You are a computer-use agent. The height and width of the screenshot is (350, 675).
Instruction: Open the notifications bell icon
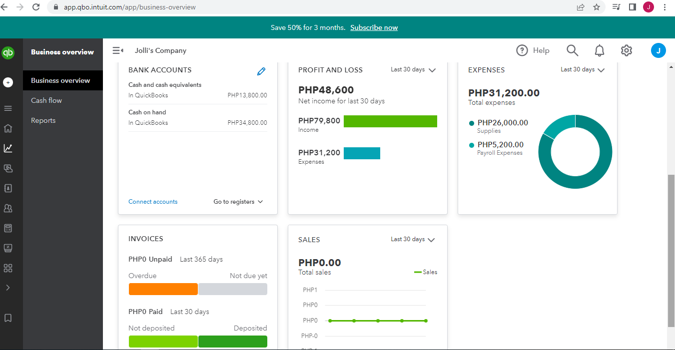coord(599,50)
